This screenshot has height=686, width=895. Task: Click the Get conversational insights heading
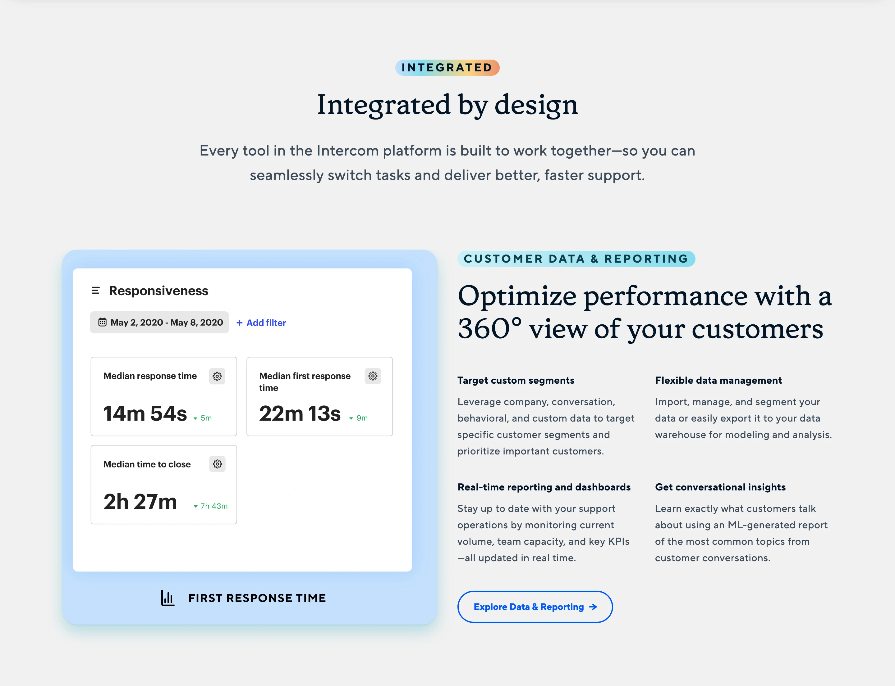pyautogui.click(x=720, y=487)
